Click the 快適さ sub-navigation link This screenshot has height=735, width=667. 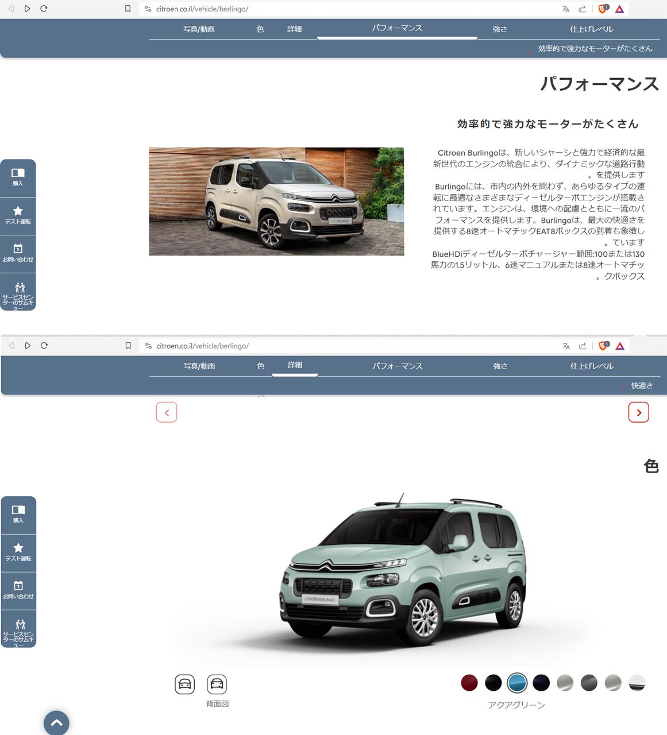642,386
